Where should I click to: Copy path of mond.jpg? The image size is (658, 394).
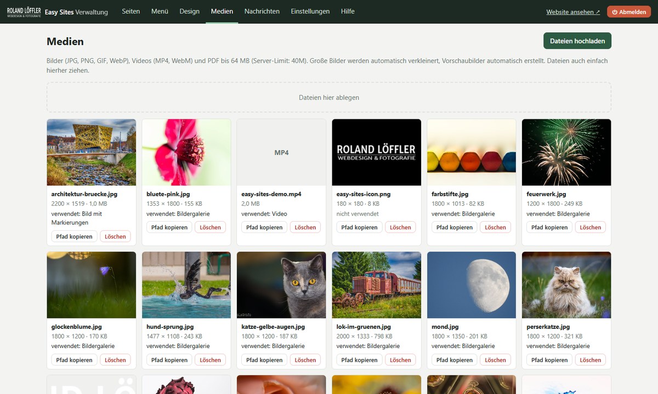pos(455,360)
